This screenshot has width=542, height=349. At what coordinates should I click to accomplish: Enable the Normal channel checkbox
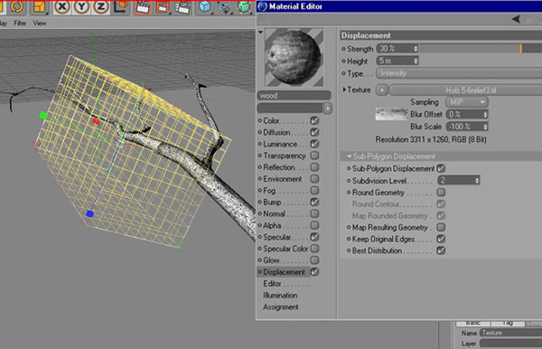[x=314, y=213]
